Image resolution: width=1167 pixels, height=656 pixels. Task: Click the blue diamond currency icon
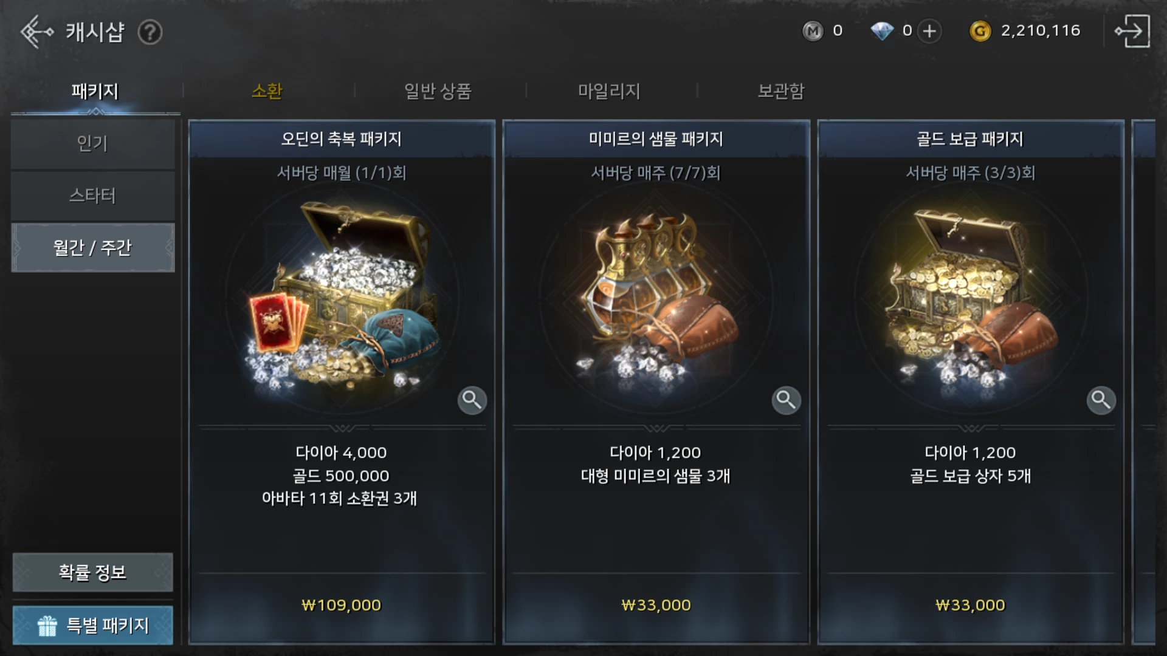click(x=882, y=31)
